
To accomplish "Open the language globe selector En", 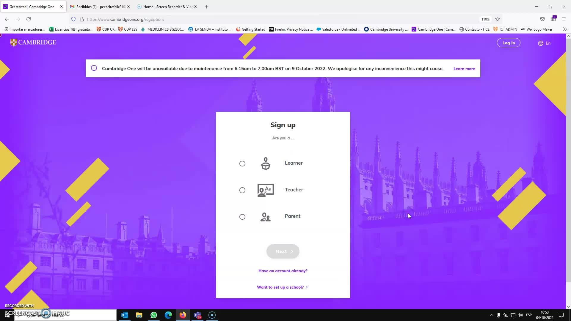I will 544,43.
